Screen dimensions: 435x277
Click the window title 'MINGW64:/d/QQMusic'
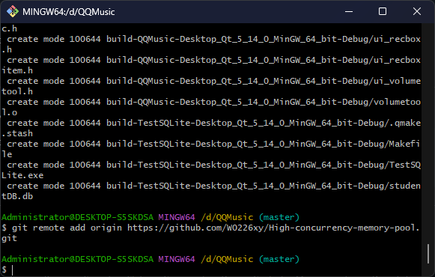(x=69, y=12)
